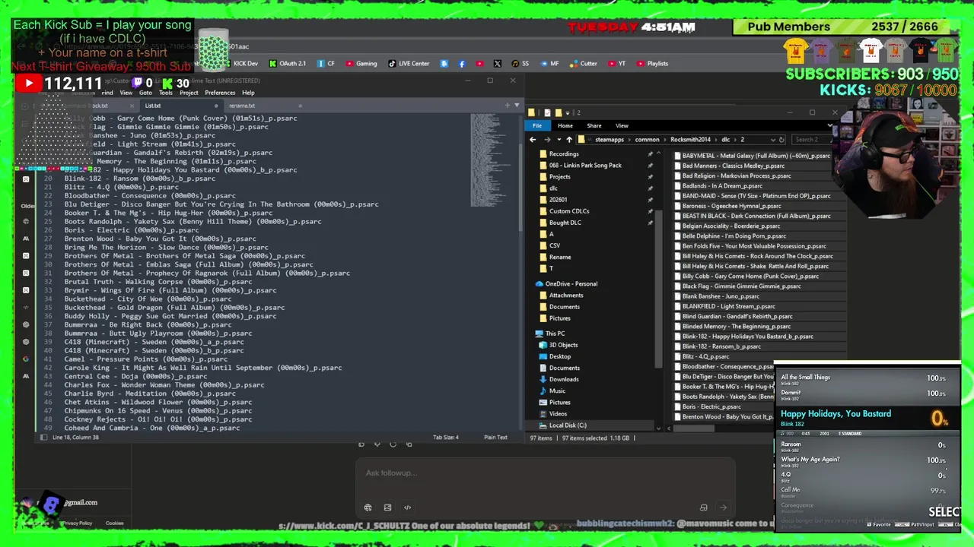Screen dimensions: 974x547
Task: Click the web search globe icon in chat box
Action: coord(368,507)
